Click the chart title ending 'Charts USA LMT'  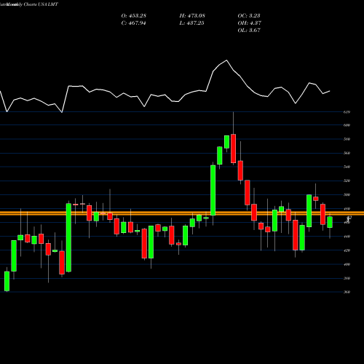(28, 4)
